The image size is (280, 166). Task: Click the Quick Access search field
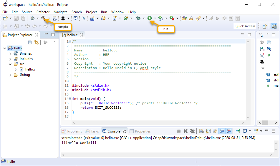tap(245, 26)
